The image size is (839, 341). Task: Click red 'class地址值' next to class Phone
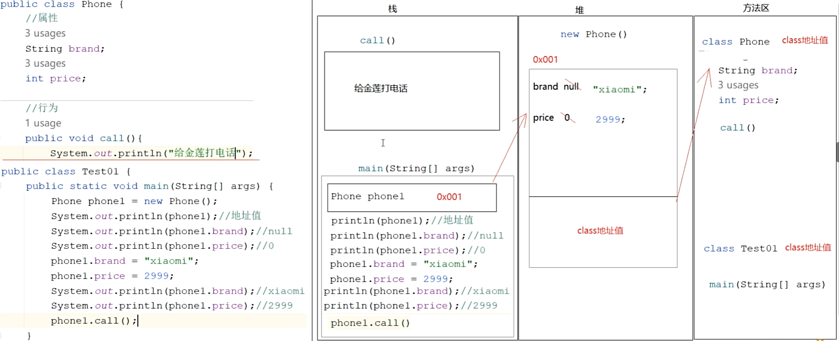(805, 40)
